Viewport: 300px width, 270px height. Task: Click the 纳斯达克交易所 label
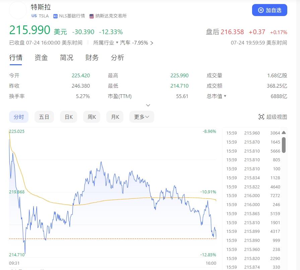coord(111,16)
